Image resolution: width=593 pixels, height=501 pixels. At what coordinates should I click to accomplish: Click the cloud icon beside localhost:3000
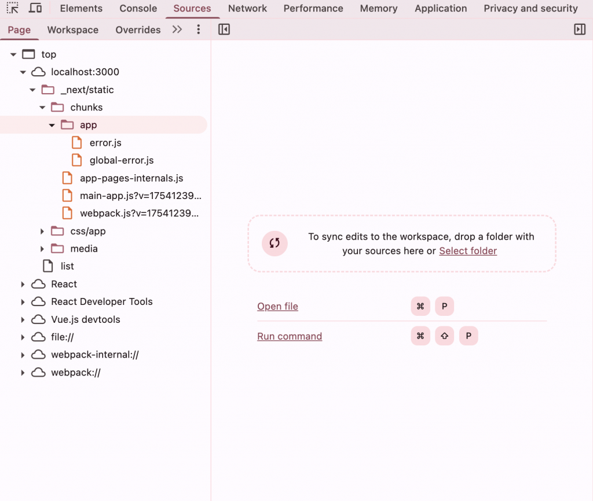(38, 72)
